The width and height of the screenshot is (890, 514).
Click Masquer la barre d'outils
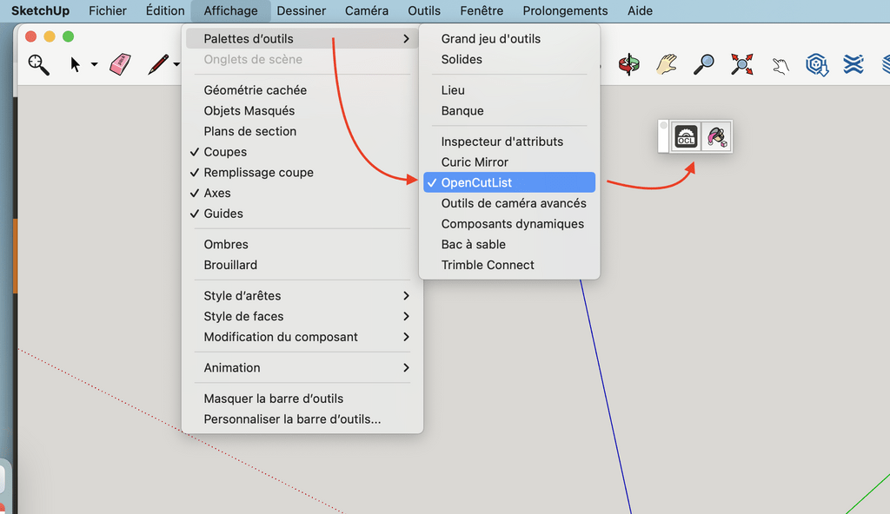point(302,399)
